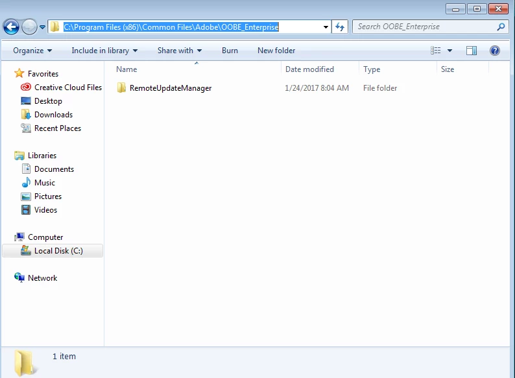Screen dimensions: 515x378
Task: Select the RemoteUpdateManager folder icon
Action: (121, 88)
